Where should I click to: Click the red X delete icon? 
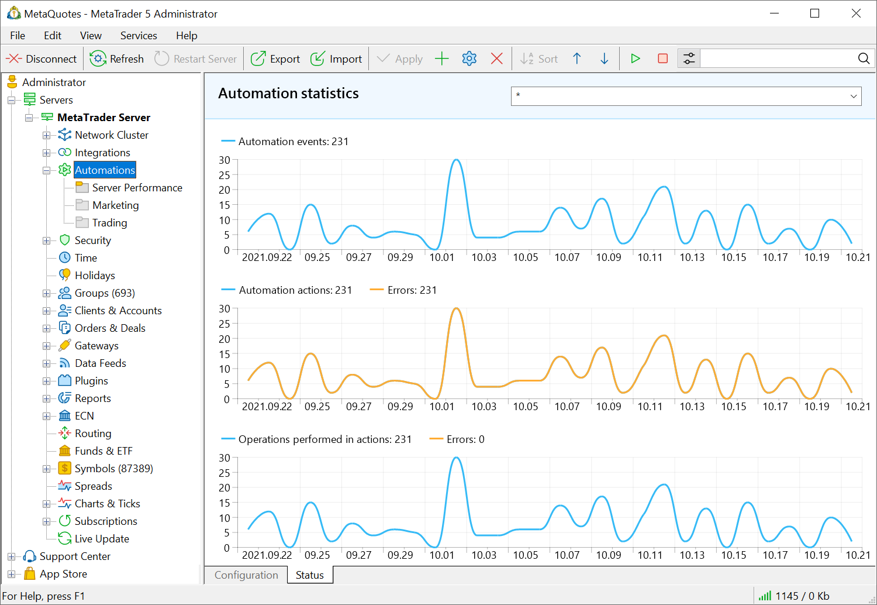pyautogui.click(x=497, y=59)
